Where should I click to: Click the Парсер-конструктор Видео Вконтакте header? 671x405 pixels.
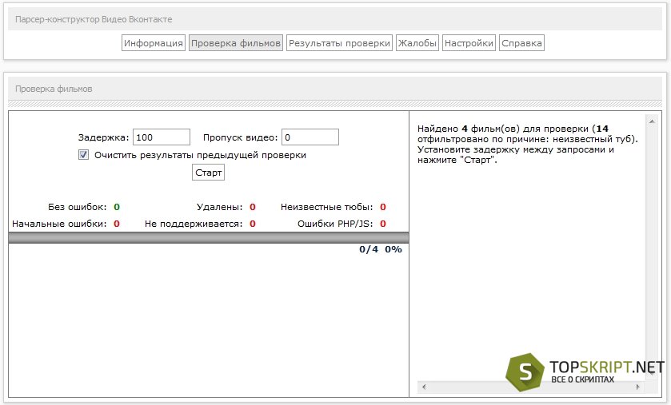tap(94, 19)
